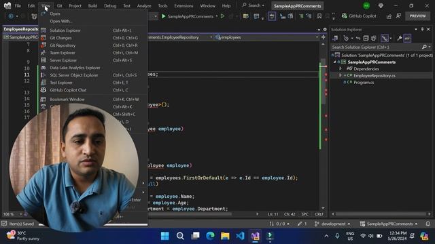Open the Analyze menu
The image size is (435, 244).
tap(144, 5)
